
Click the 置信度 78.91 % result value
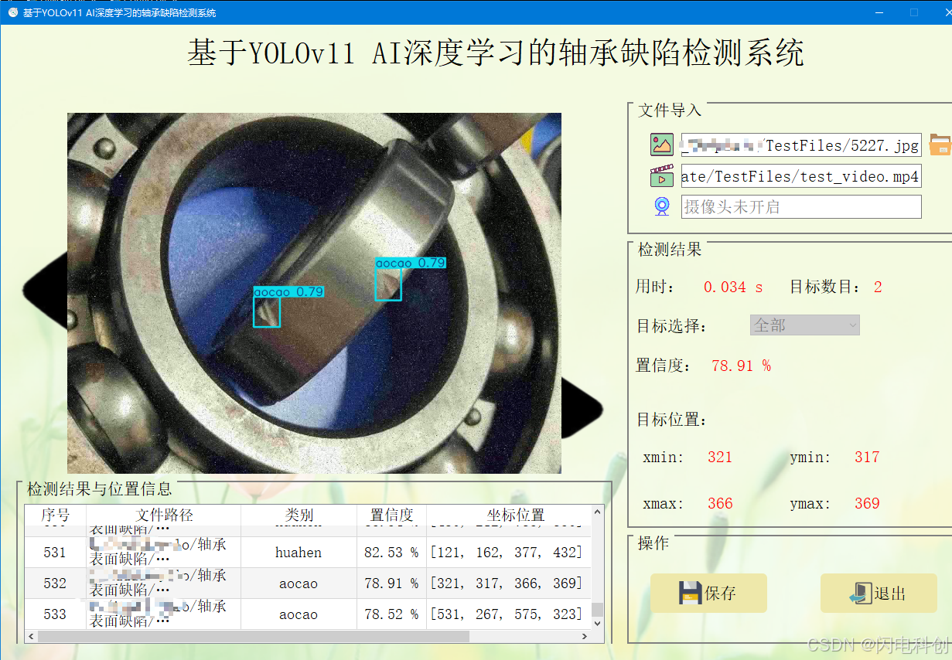pos(741,366)
